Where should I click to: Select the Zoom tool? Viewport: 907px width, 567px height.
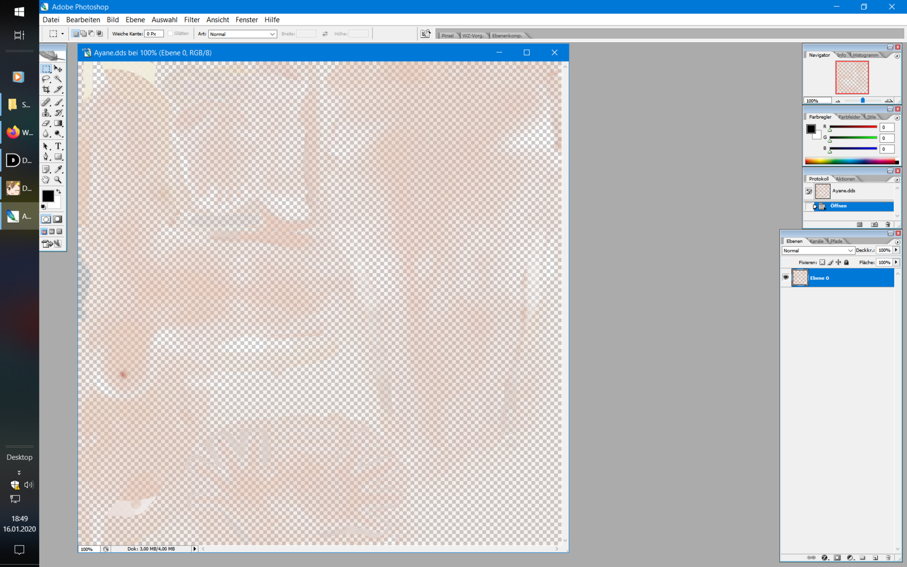58,180
